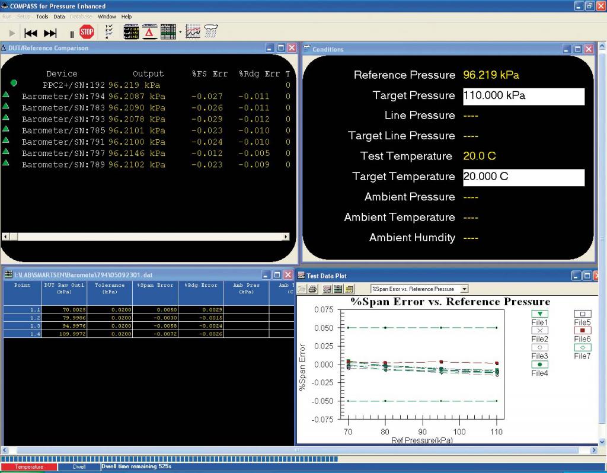Open the Tools menu
The height and width of the screenshot is (473, 607).
[x=42, y=17]
